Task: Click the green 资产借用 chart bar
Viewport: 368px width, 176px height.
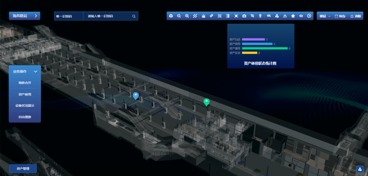Action: pyautogui.click(x=264, y=48)
